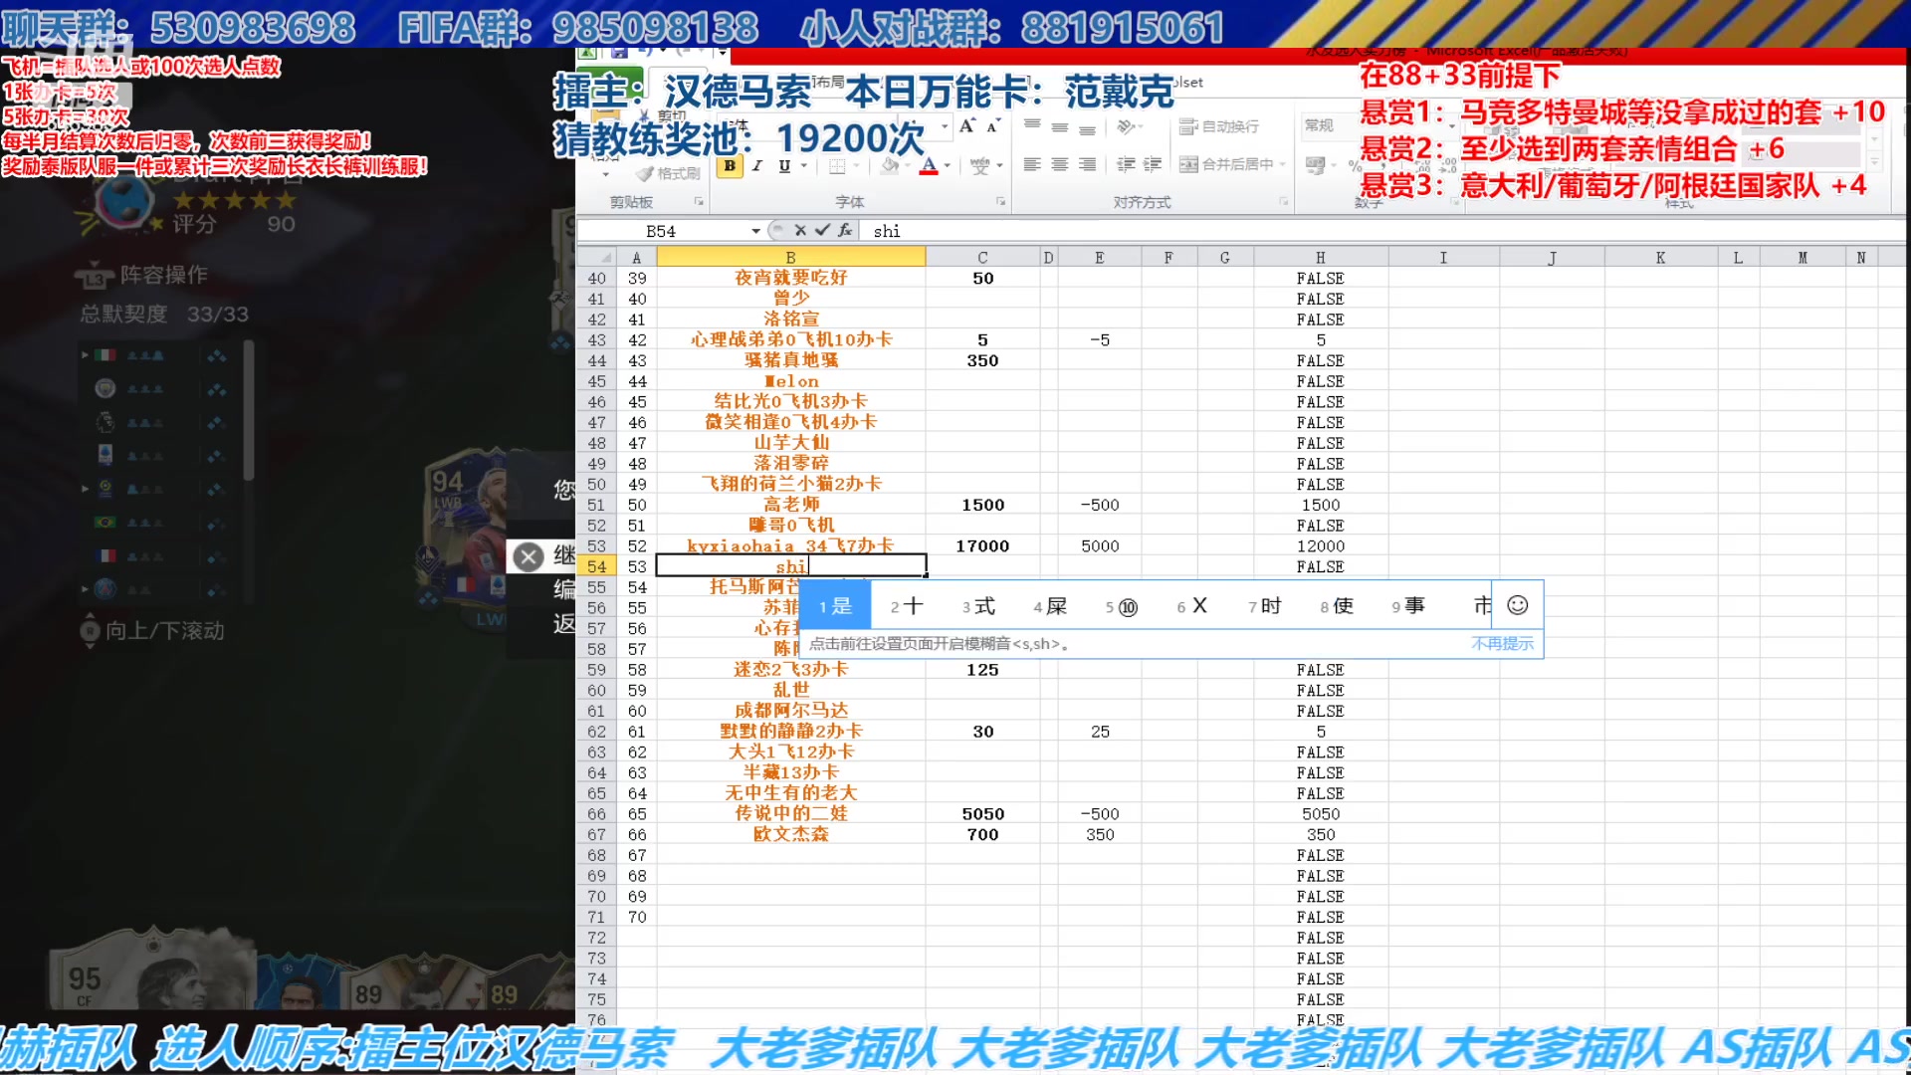Toggle Underline formatting in the ribbon
The width and height of the screenshot is (1911, 1075).
pos(784,166)
